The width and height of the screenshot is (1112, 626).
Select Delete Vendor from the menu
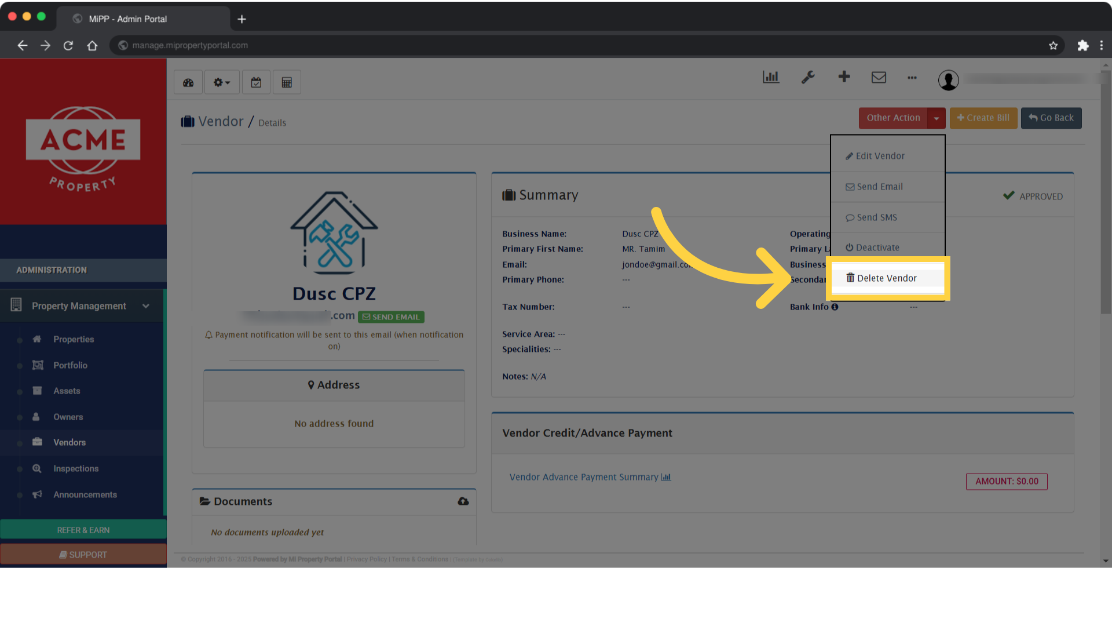[x=886, y=278]
